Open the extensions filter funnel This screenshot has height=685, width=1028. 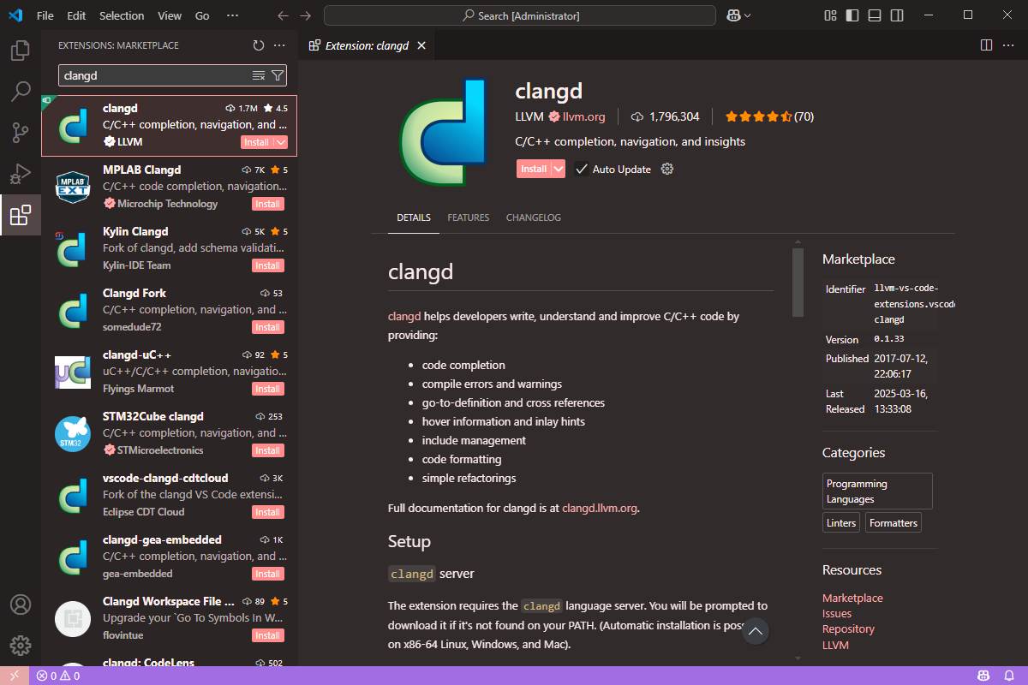click(x=278, y=75)
